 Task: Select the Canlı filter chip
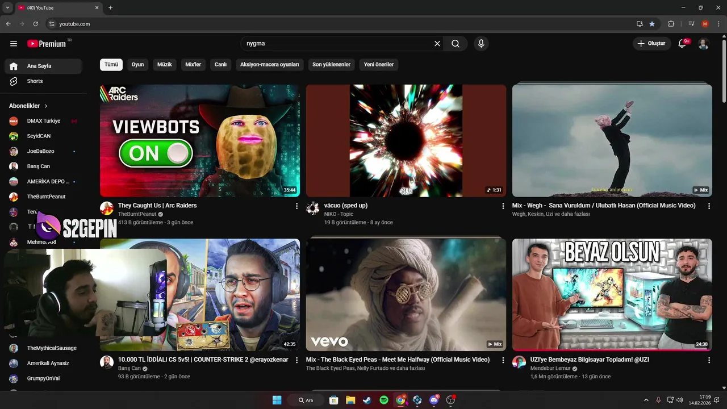[220, 65]
